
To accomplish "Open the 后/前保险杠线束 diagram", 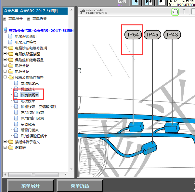I will coord(34,136).
